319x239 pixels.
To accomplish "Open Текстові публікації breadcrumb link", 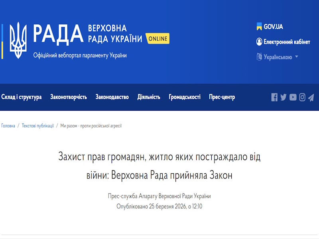I will [x=38, y=126].
